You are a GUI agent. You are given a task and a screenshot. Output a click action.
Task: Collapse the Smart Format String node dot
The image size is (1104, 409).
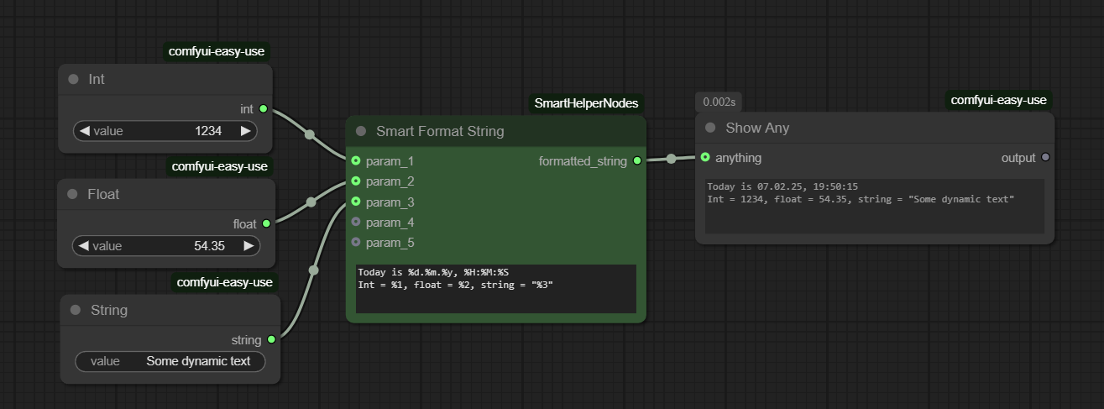coord(361,131)
